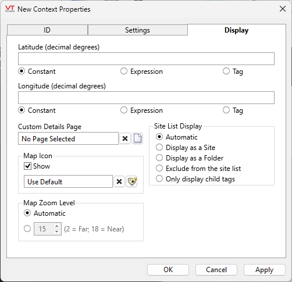Screen dimensions: 292x282
Task: Enable manual Map Zoom Level radio button
Action: coord(27,229)
